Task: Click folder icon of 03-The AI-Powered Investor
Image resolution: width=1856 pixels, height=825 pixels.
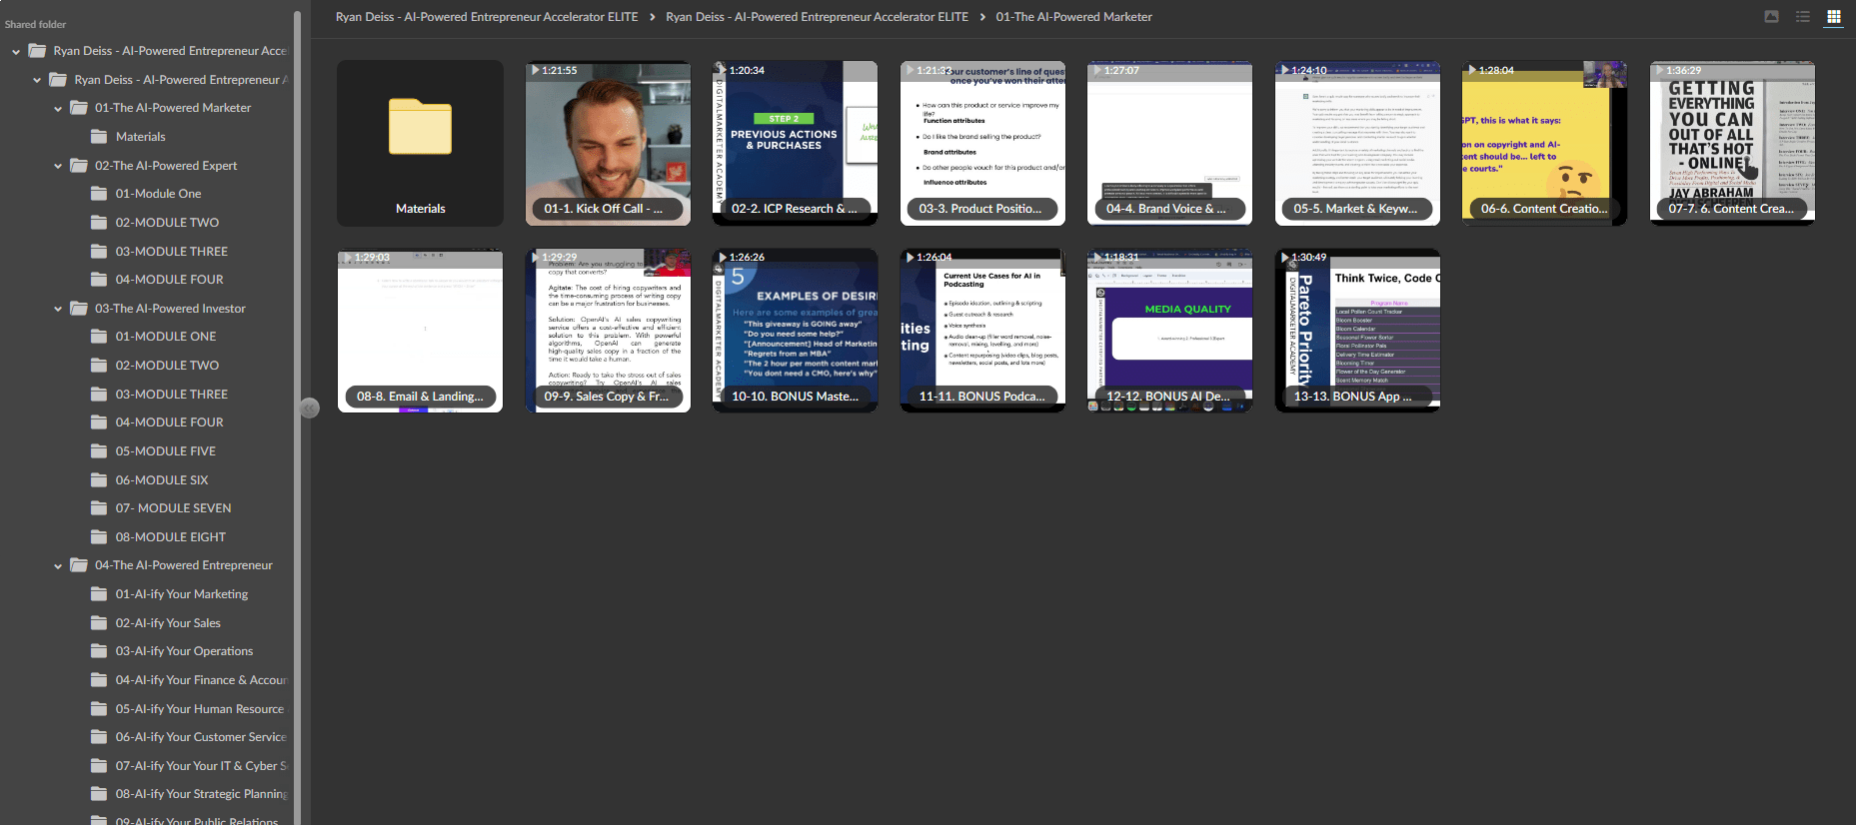Action: (79, 309)
